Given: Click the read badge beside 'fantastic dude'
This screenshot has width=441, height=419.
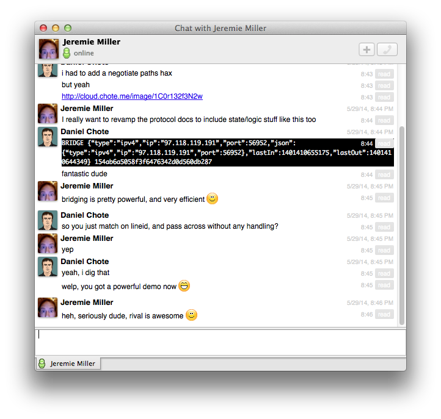Looking at the screenshot, I should pyautogui.click(x=384, y=174).
